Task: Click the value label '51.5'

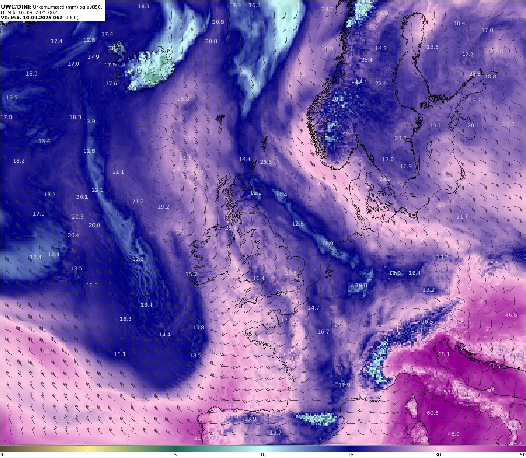Action: (x=494, y=366)
